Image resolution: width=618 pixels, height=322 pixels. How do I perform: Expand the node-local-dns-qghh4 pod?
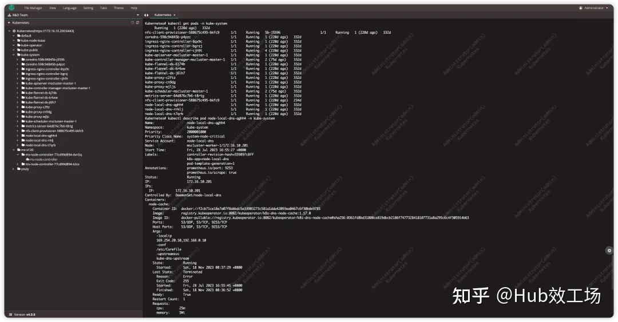tap(17, 136)
